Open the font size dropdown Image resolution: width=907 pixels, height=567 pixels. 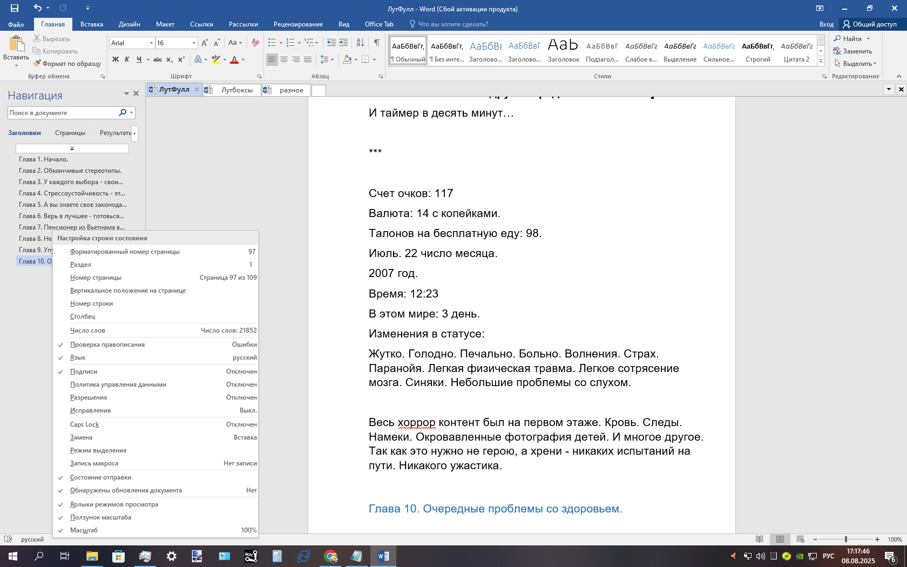(194, 43)
